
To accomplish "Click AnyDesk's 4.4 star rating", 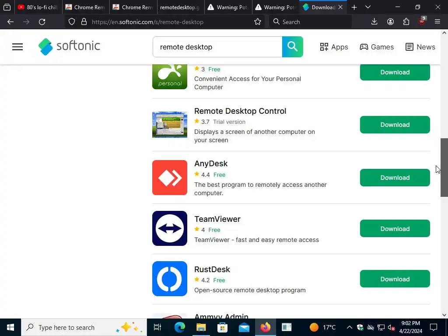I will pos(202,175).
